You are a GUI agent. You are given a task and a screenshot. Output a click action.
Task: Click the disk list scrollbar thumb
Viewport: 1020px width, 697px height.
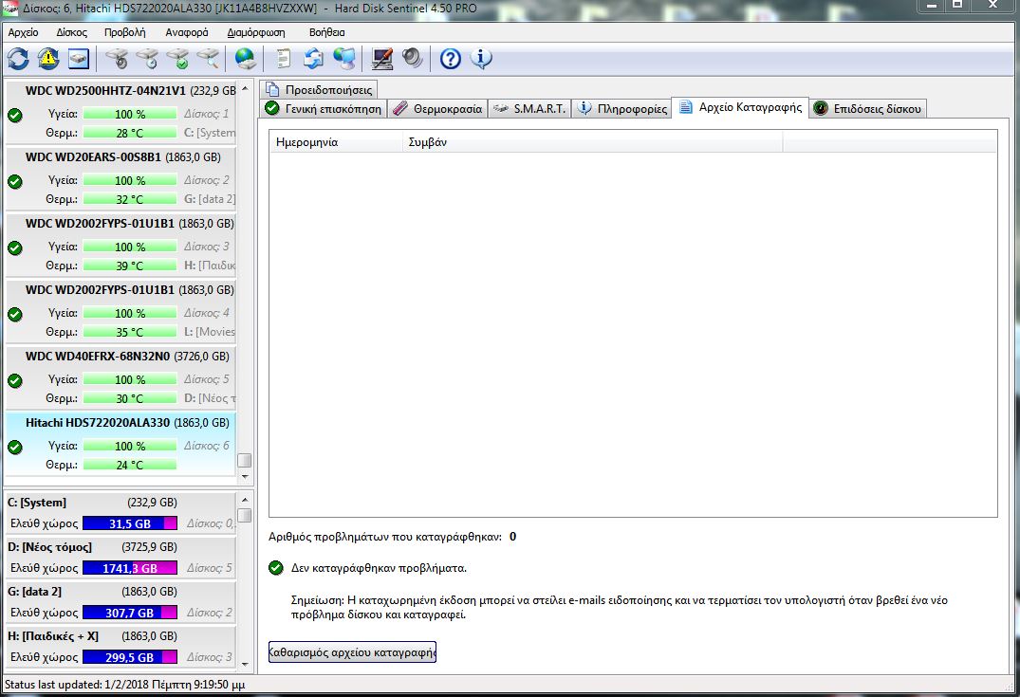pyautogui.click(x=245, y=460)
